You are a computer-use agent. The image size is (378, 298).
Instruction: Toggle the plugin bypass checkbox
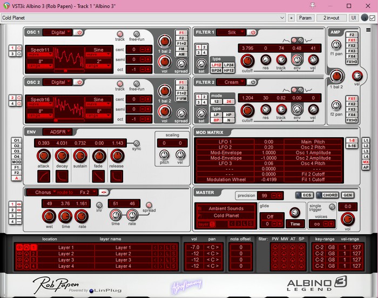pyautogui.click(x=372, y=18)
